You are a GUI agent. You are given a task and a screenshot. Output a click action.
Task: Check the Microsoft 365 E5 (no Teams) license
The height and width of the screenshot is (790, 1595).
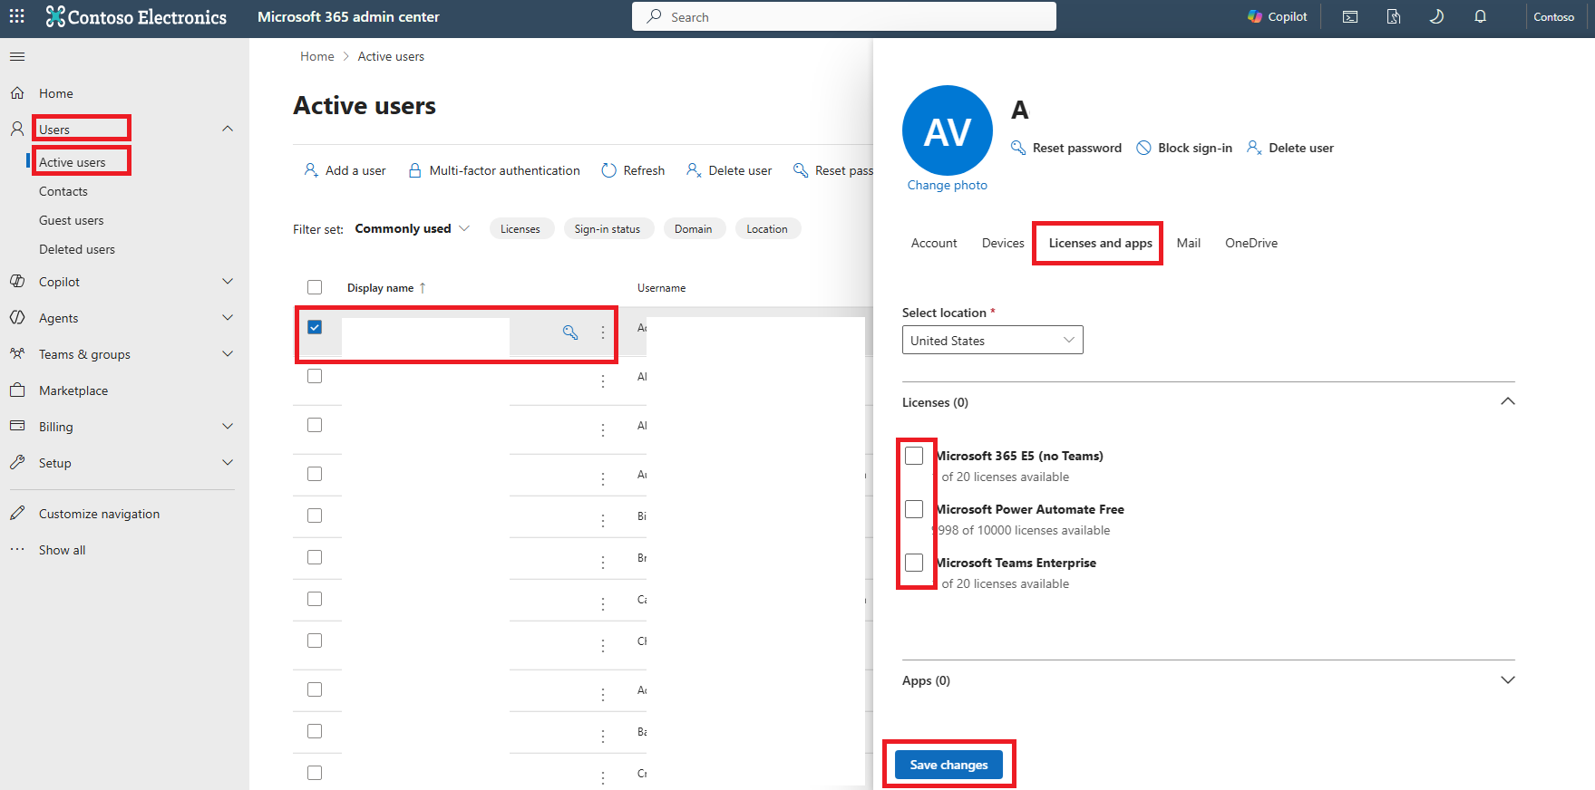[914, 456]
